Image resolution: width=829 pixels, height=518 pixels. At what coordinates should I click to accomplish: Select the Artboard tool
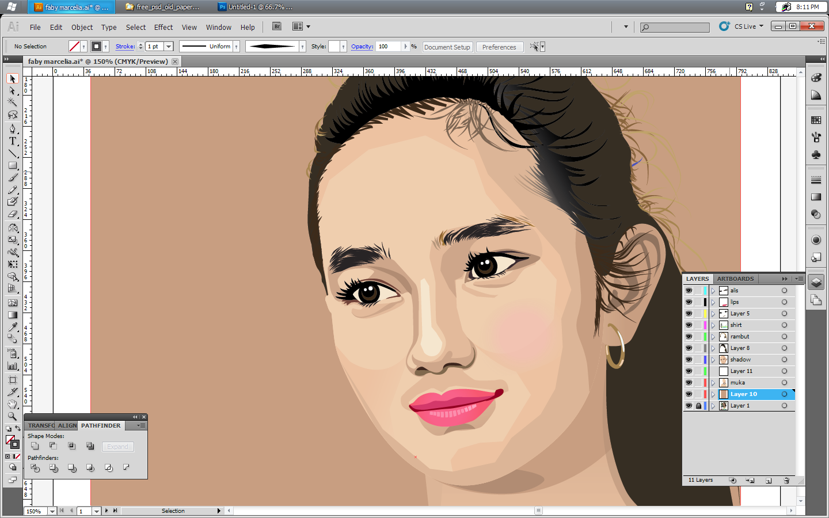pos(13,380)
